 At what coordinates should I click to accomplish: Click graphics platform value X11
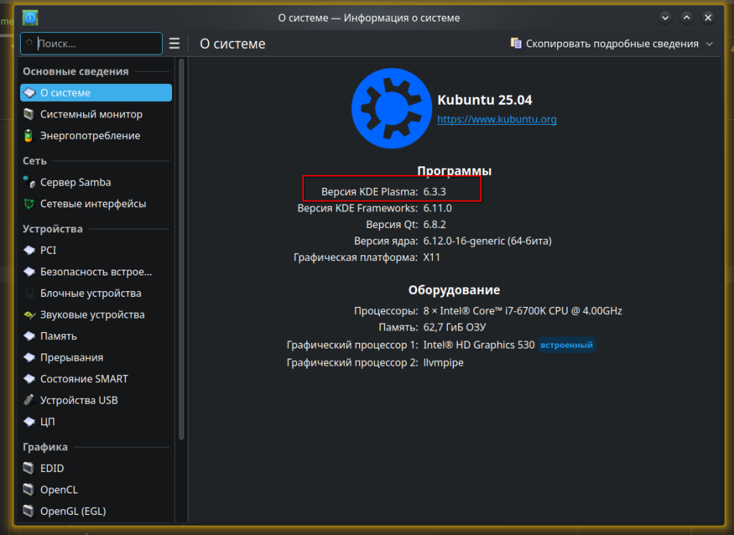[x=432, y=257]
